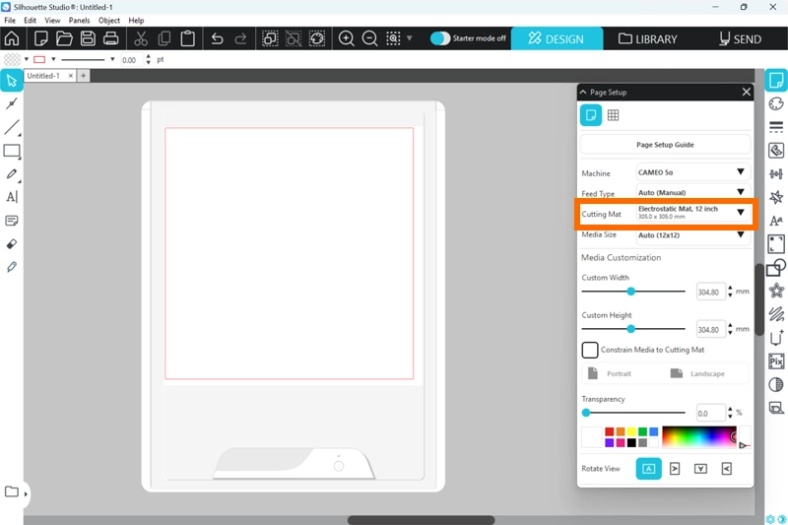The width and height of the screenshot is (788, 525).
Task: Expand the Cutting Mat dropdown
Action: [x=691, y=213]
